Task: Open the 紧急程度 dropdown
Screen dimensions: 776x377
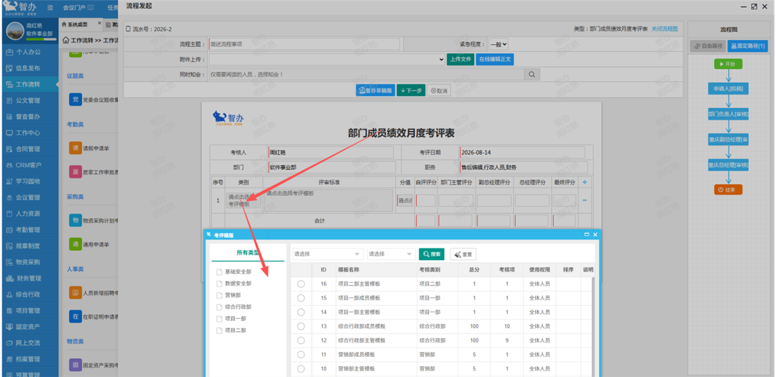Action: click(498, 44)
